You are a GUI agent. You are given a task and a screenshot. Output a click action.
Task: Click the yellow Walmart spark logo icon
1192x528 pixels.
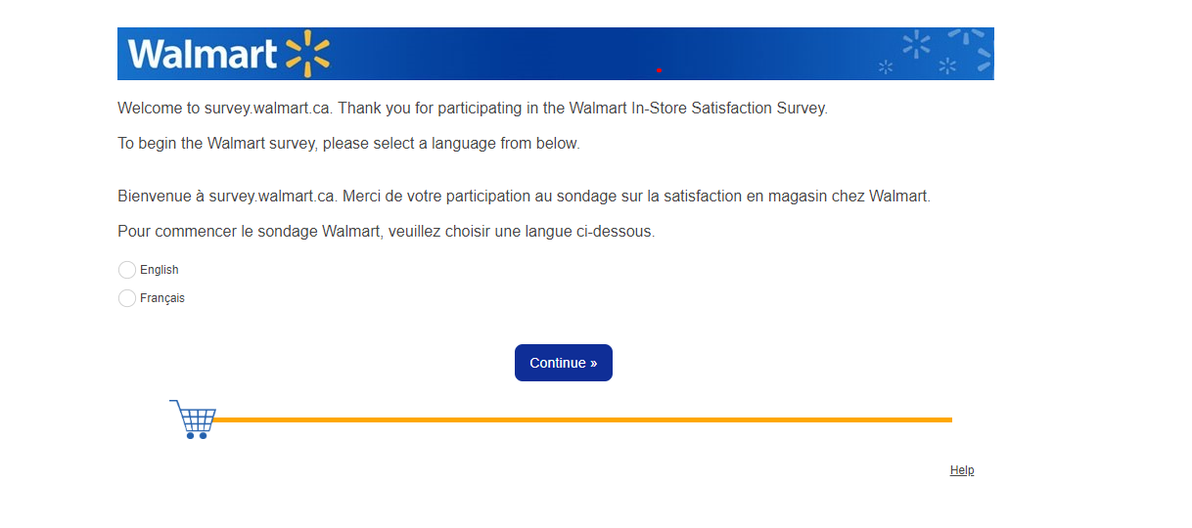point(307,54)
